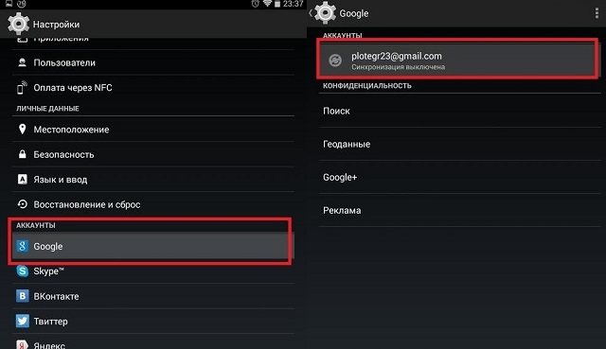Click the Синхронизация выключена status text
This screenshot has height=349, width=606.
pyautogui.click(x=398, y=67)
